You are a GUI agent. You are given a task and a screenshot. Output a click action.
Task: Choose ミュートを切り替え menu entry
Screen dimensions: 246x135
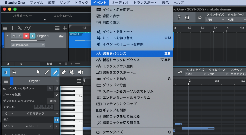point(132,38)
